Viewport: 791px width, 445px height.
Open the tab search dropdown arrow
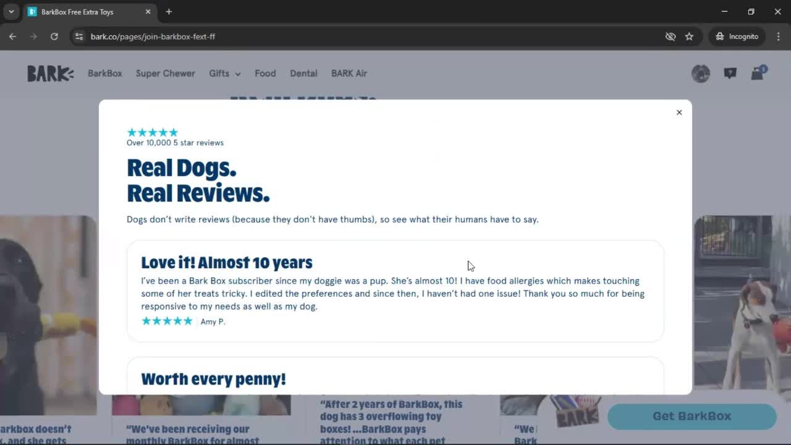tap(11, 12)
